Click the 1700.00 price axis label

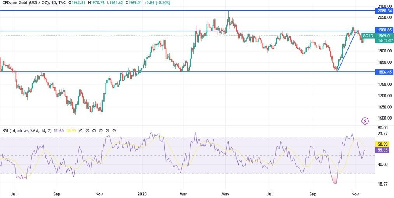385,96
